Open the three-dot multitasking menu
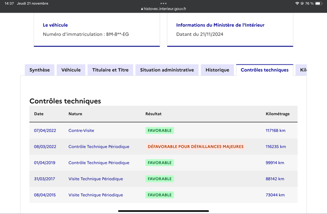The image size is (327, 214). [163, 3]
